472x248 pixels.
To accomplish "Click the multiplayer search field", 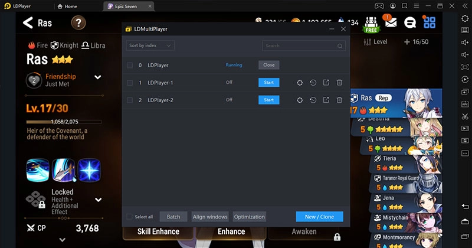I will 300,45.
